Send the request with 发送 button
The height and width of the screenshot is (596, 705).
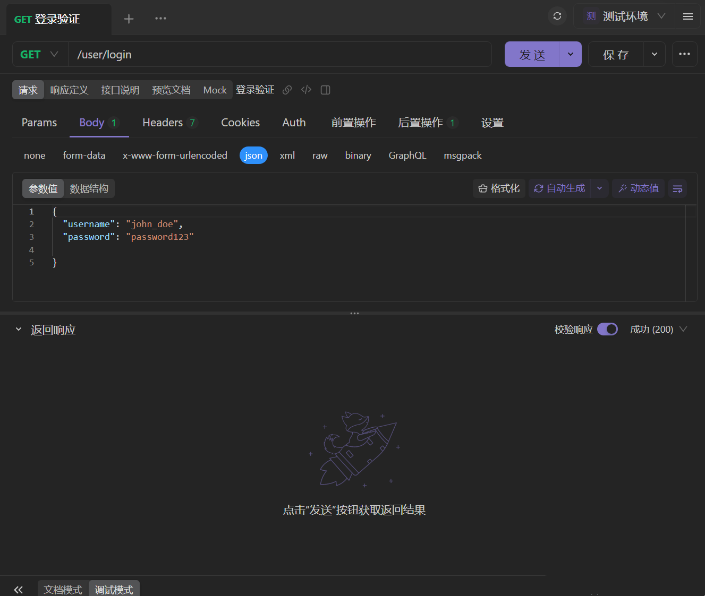(x=532, y=55)
